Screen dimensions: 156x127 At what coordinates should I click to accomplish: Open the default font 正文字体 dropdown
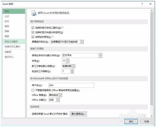point(82,55)
